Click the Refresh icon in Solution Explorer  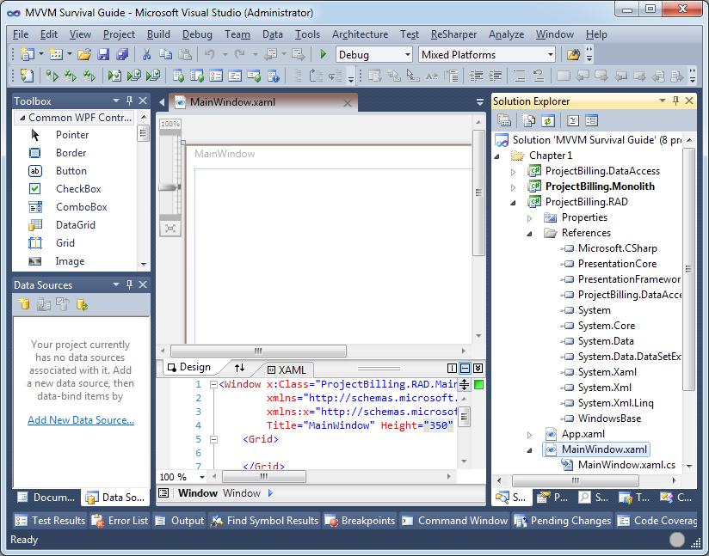click(547, 120)
